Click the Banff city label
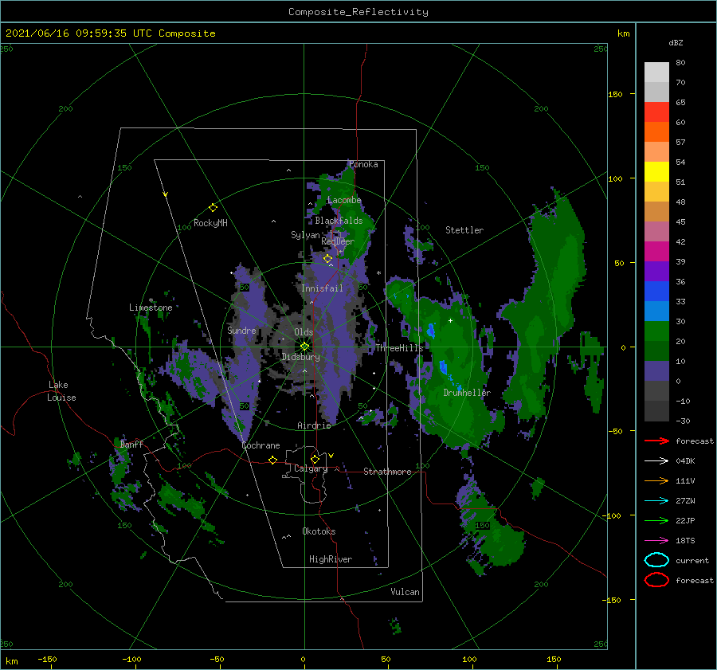Image resolution: width=717 pixels, height=670 pixels. coord(131,444)
